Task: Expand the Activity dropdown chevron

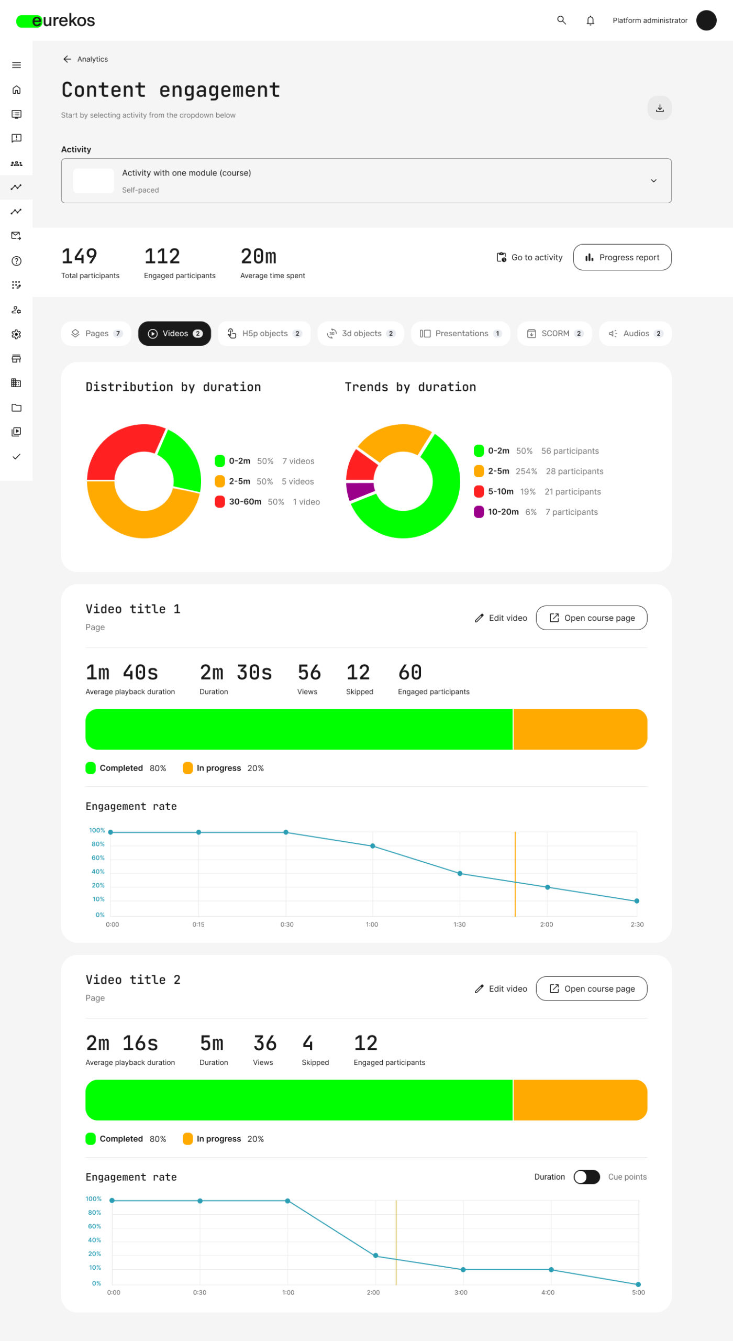Action: pos(653,181)
